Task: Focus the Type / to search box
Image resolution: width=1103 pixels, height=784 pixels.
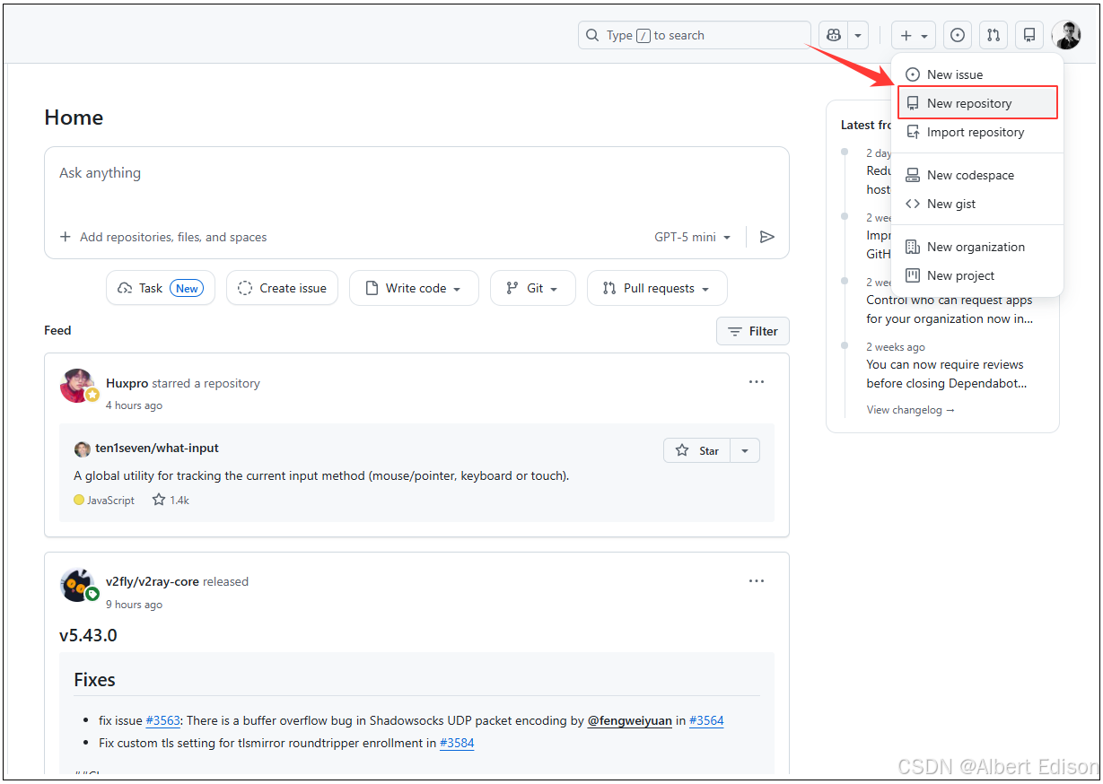Action: coord(694,35)
